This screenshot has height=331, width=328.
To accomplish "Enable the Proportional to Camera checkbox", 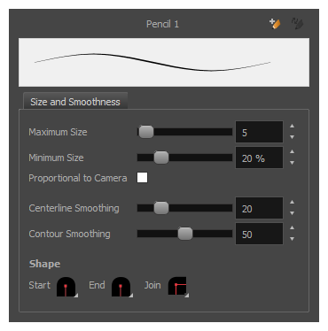I will pos(142,178).
